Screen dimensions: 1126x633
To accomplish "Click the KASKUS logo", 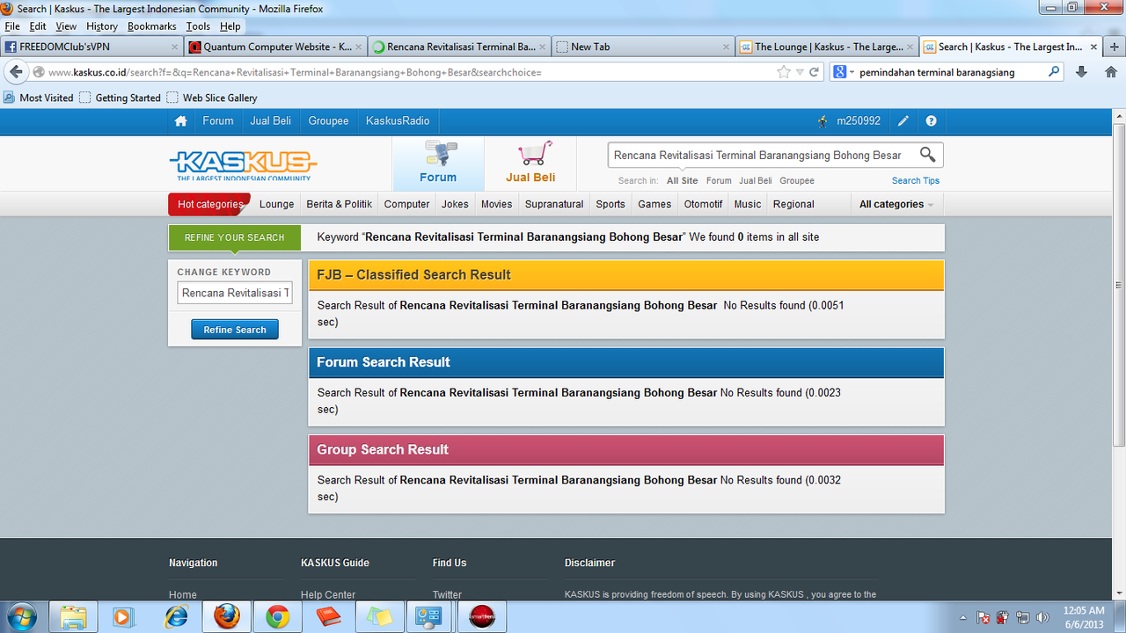I will tap(243, 164).
